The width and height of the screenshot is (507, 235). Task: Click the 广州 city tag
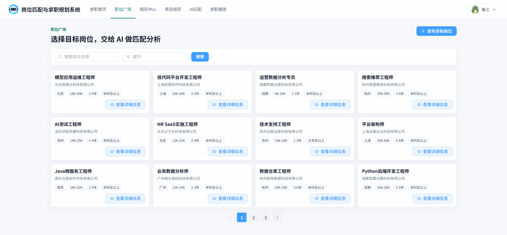click(162, 188)
